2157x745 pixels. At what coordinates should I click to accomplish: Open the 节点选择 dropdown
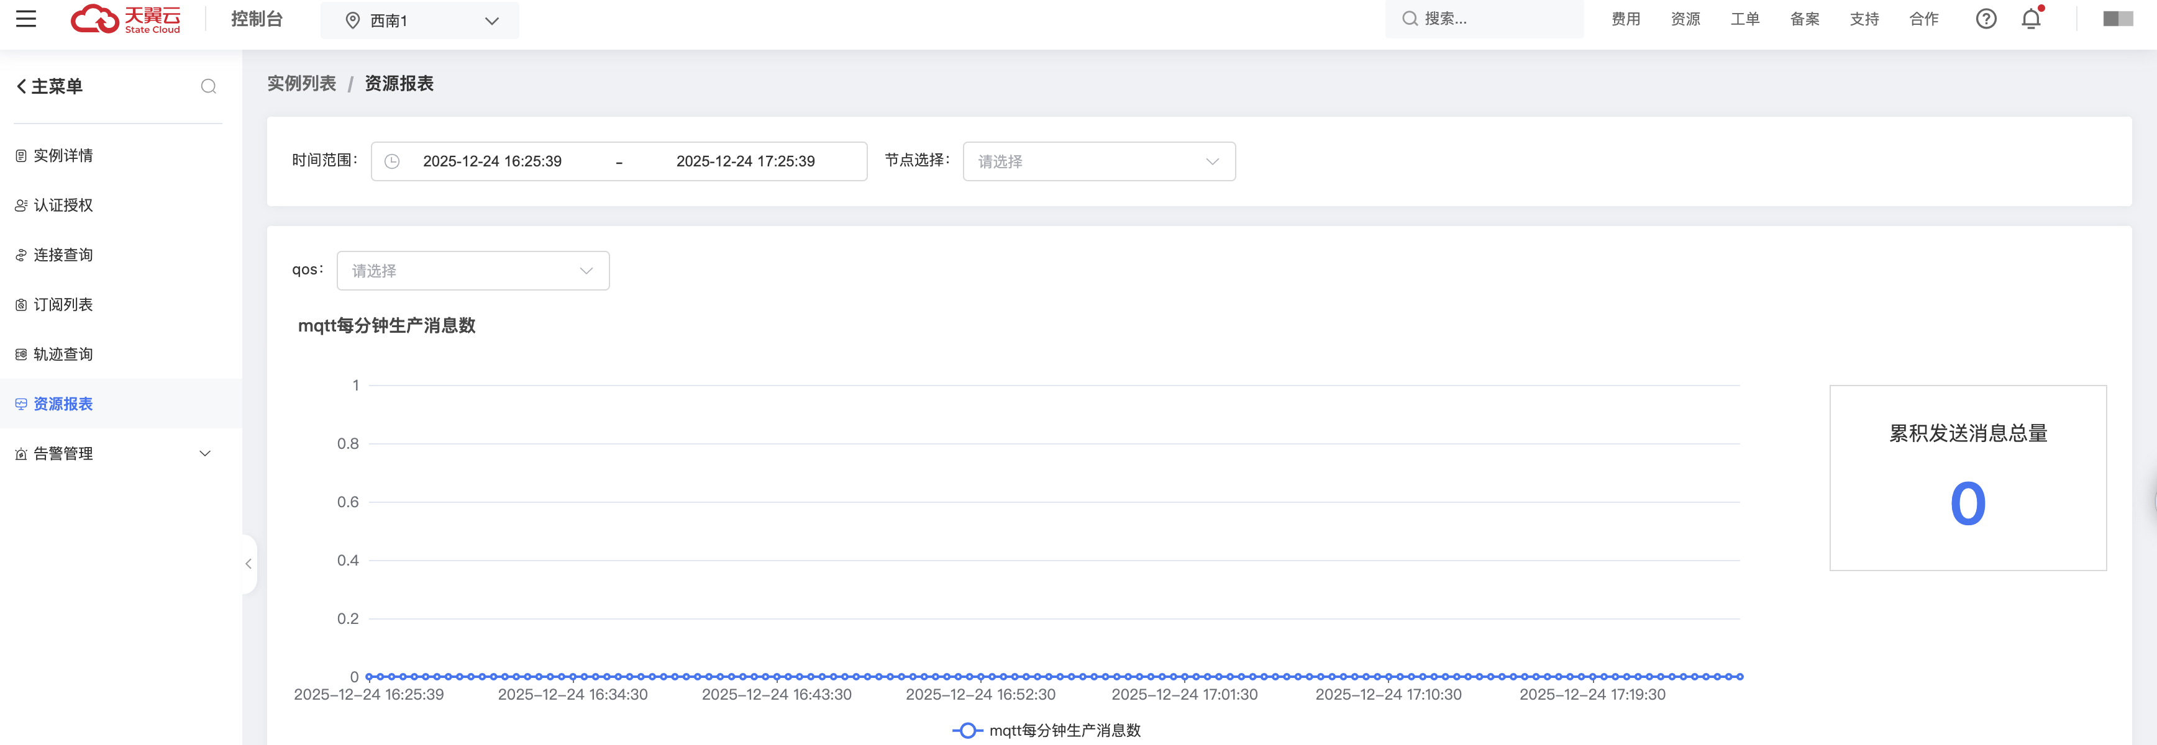tap(1098, 161)
